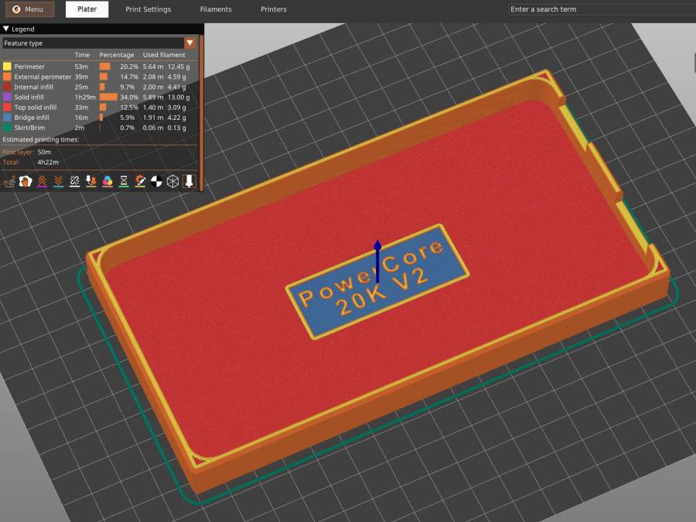Toggle print pauses hourglass icon
The image size is (696, 522).
click(x=124, y=181)
